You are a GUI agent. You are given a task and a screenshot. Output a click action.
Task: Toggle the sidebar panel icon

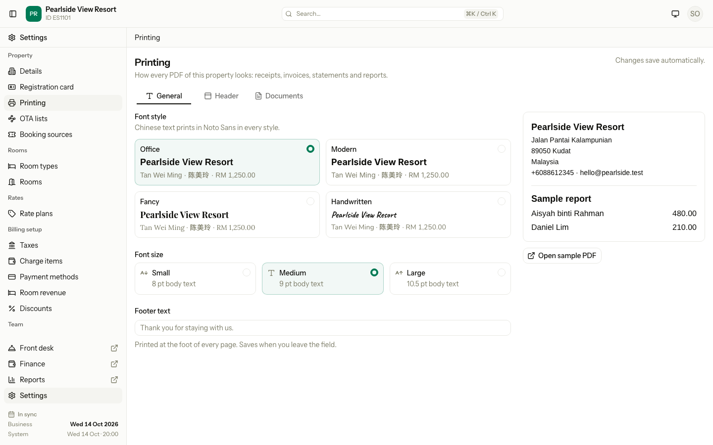(13, 14)
